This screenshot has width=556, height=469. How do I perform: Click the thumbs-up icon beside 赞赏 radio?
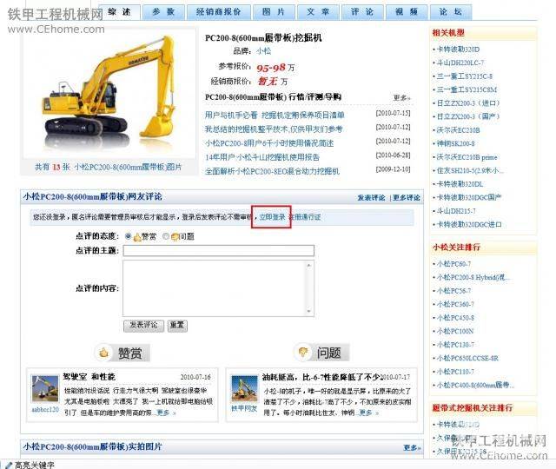[137, 237]
